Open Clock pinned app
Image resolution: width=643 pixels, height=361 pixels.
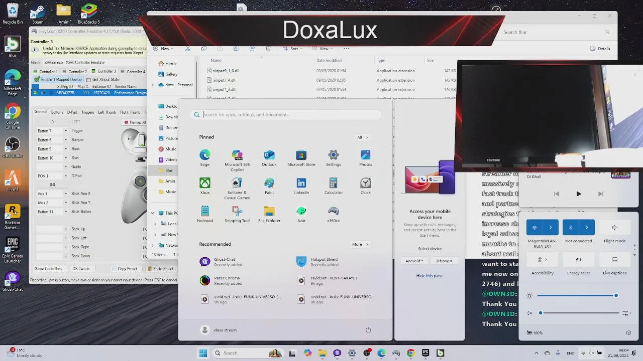coord(366,186)
